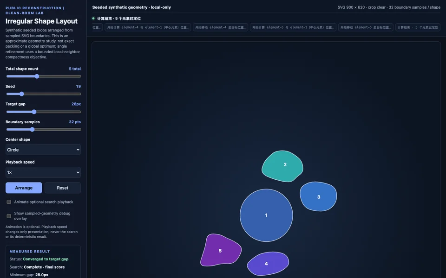The height and width of the screenshot is (278, 446).
Task: Select the blue blob shape labeled 3
Action: [318, 196]
